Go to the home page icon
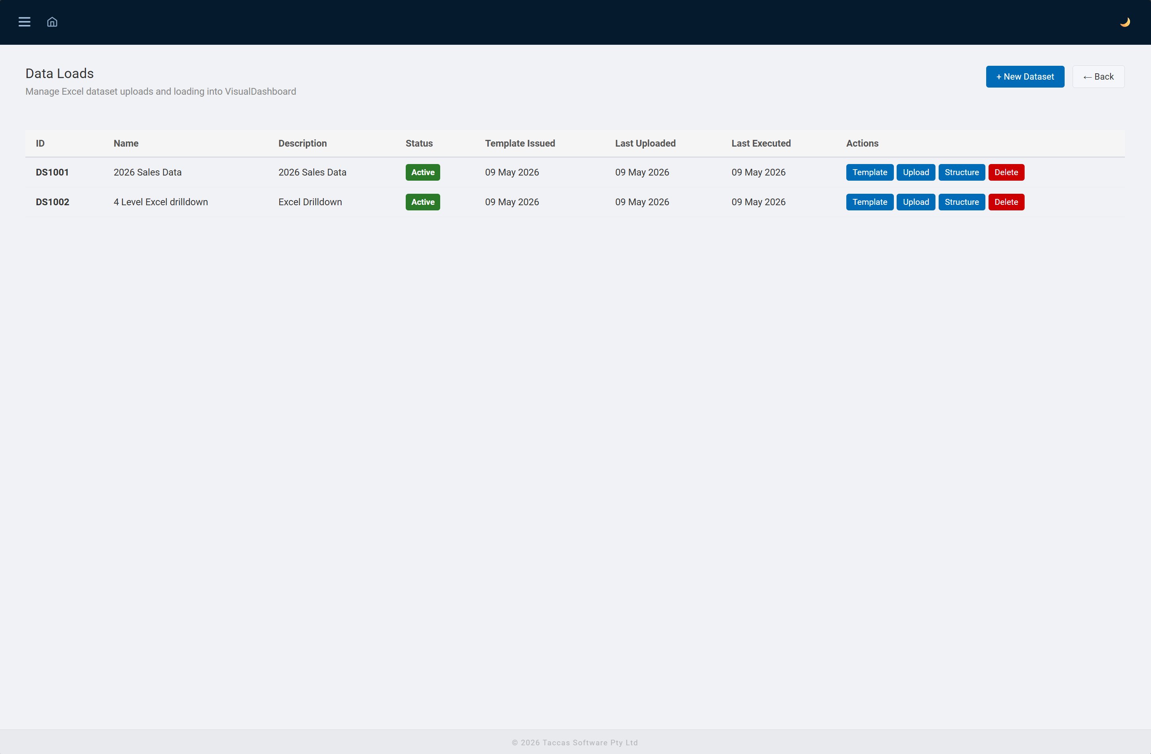 click(52, 22)
